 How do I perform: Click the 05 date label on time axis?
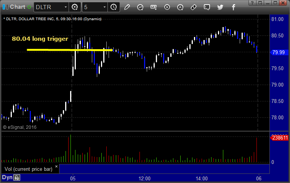pos(73,178)
